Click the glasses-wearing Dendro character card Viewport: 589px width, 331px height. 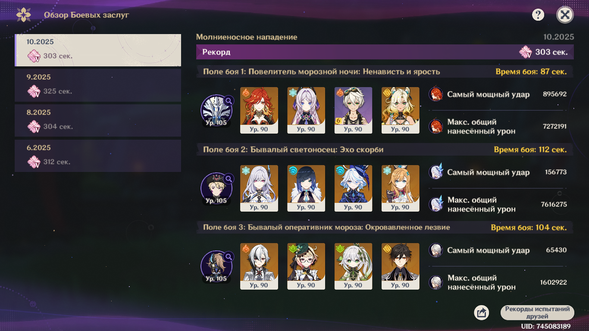306,266
